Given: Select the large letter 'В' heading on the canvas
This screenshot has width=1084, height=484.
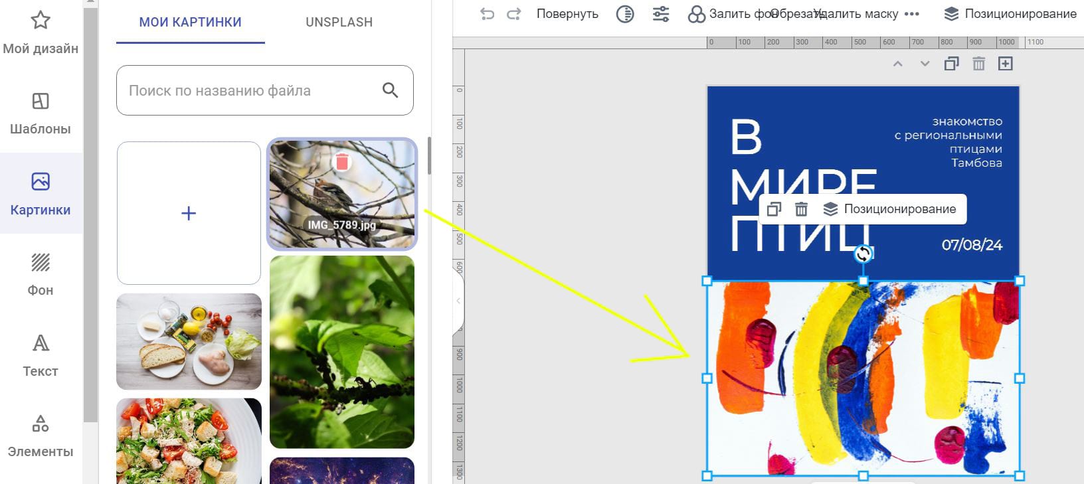Looking at the screenshot, I should coord(746,137).
